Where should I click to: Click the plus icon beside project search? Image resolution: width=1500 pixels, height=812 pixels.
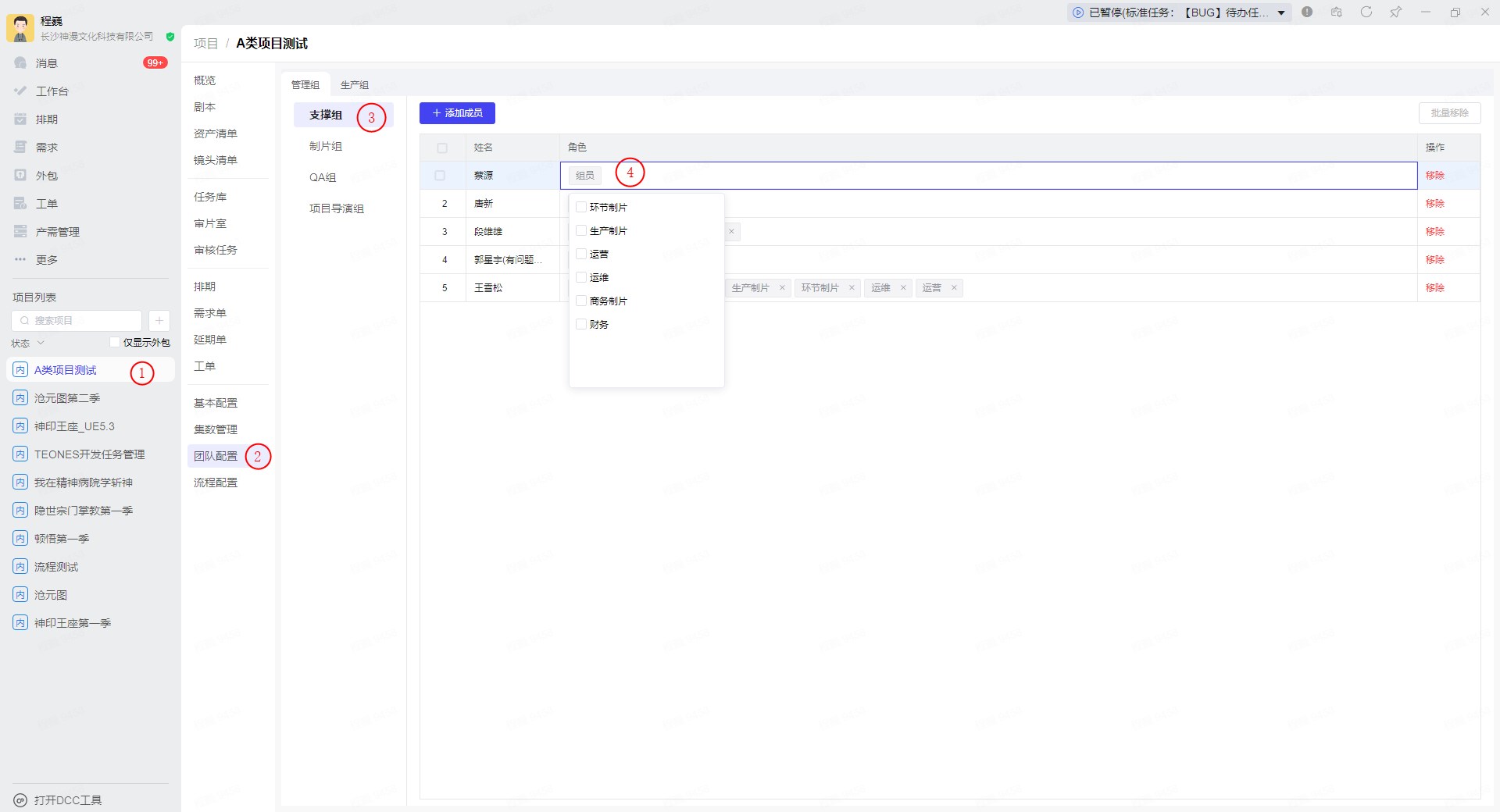[x=159, y=321]
